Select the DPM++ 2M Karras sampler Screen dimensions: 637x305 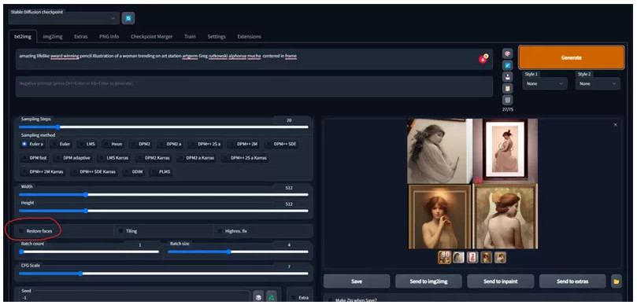43,171
